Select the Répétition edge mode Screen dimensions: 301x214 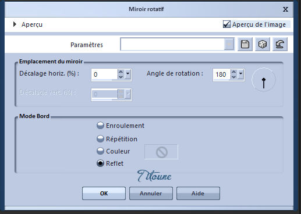(x=100, y=139)
